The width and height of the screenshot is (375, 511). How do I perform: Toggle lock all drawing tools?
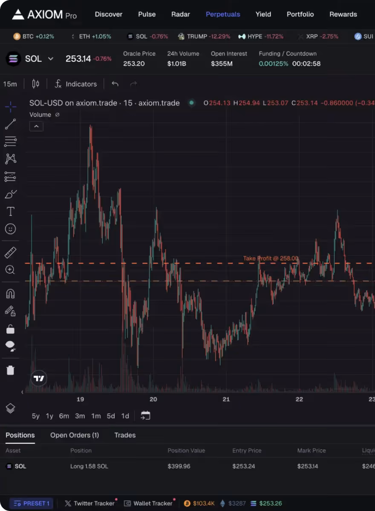(x=11, y=329)
